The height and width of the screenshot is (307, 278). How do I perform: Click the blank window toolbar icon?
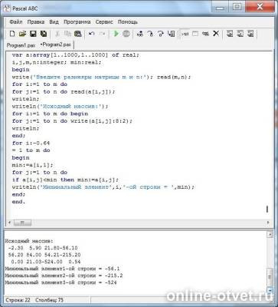(195, 34)
